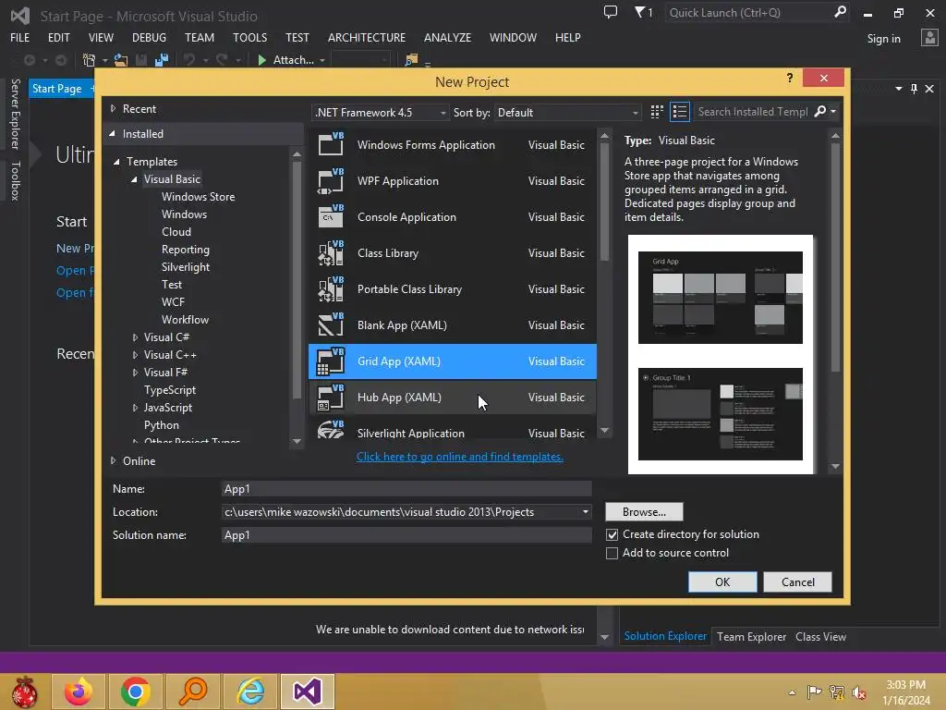946x710 pixels.
Task: Click the Visual Studio taskbar icon
Action: coord(307,692)
